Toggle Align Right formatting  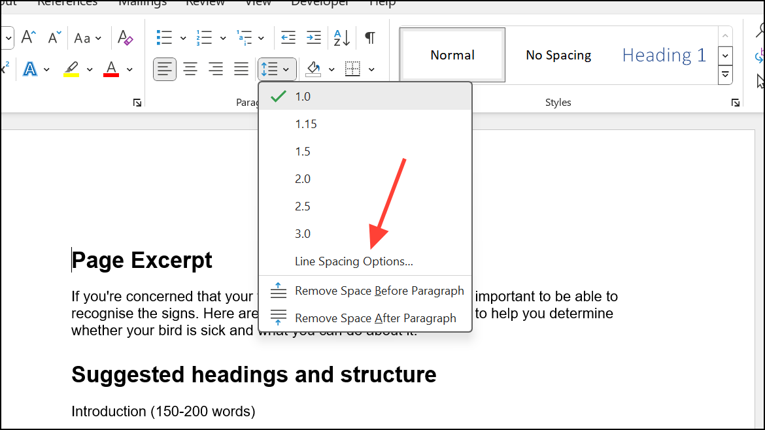click(x=216, y=68)
